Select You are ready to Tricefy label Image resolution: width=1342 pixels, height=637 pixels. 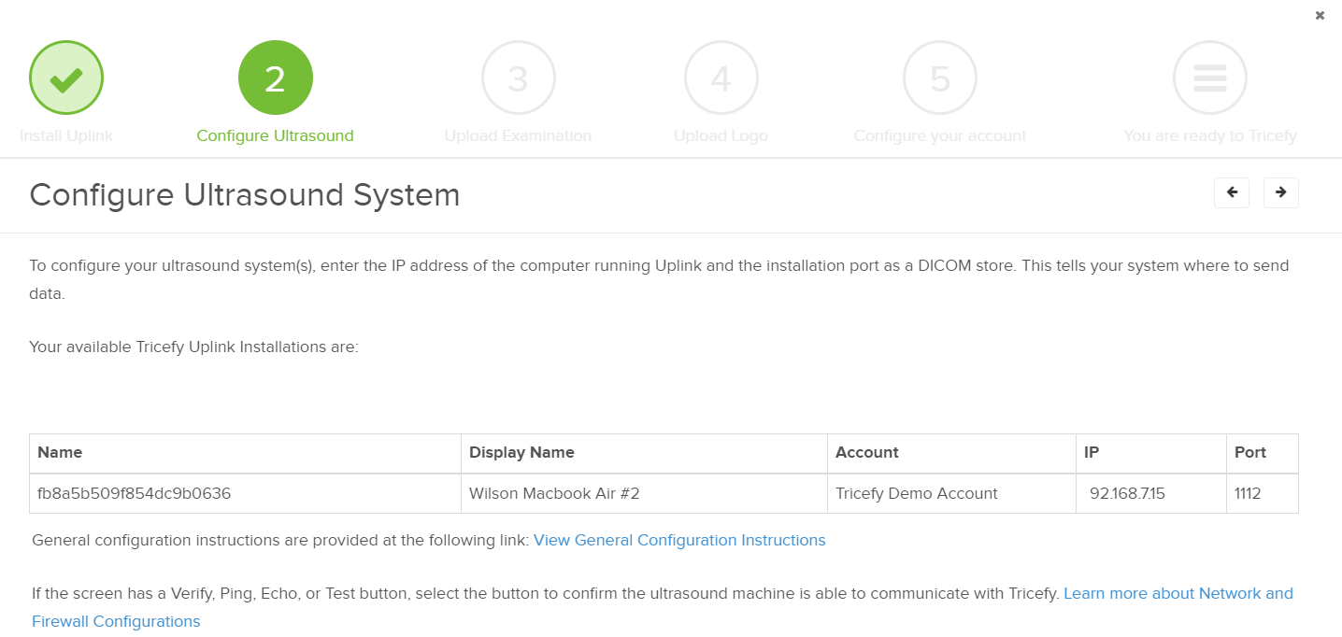1210,135
